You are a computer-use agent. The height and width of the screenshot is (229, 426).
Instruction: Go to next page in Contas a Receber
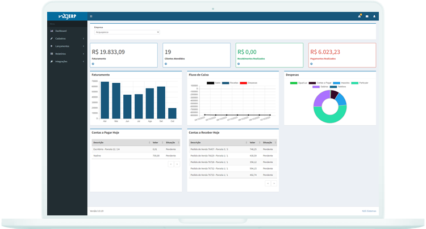pos(274,184)
